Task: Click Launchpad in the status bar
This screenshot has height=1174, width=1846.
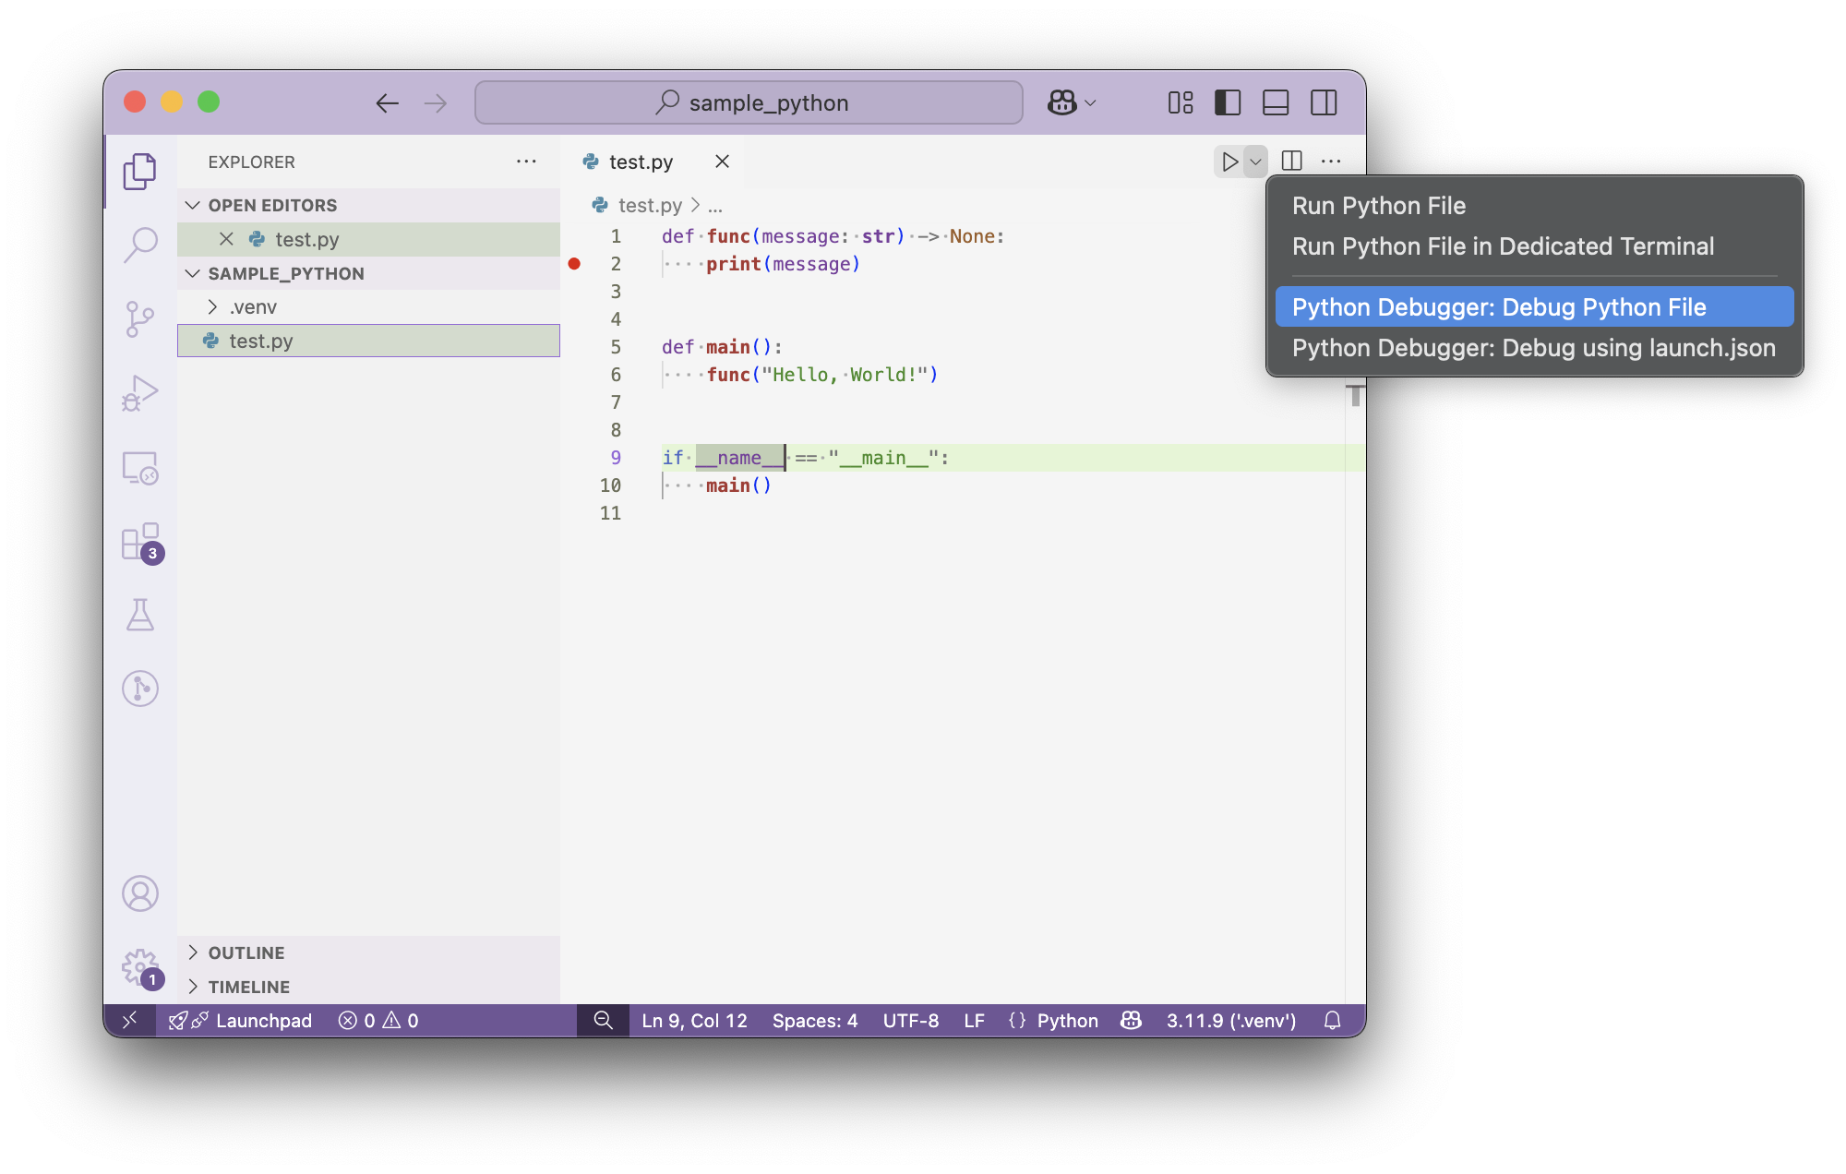Action: [241, 1020]
